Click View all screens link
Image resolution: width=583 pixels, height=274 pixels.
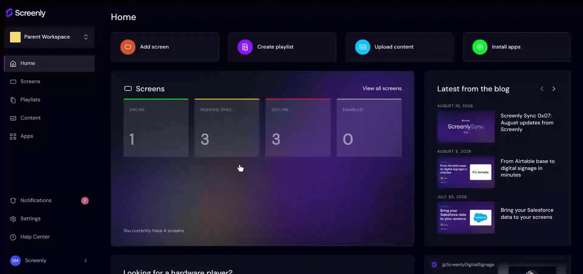tap(382, 88)
